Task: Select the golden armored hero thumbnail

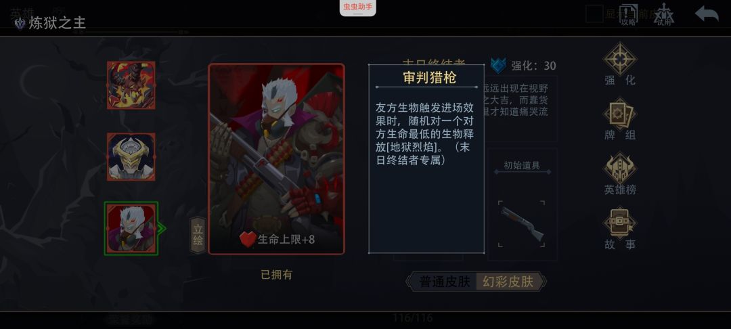Action: (131, 156)
